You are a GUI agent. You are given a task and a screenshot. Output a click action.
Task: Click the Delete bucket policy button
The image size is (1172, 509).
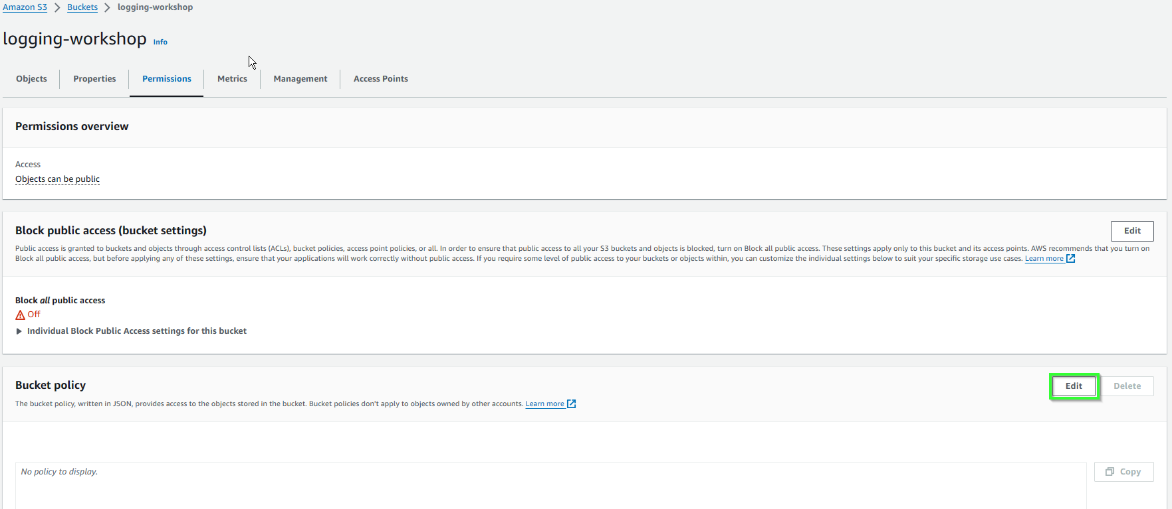pyautogui.click(x=1127, y=386)
